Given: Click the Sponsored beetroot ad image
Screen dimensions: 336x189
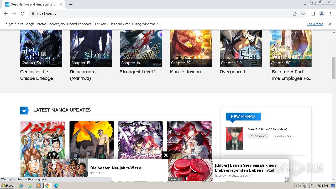Looking at the screenshot, I should tap(190, 170).
